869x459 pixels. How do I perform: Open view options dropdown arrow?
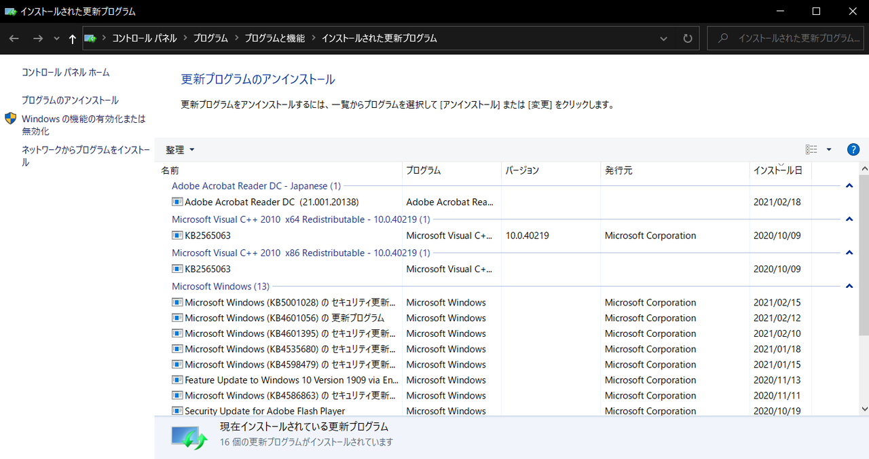pyautogui.click(x=829, y=149)
